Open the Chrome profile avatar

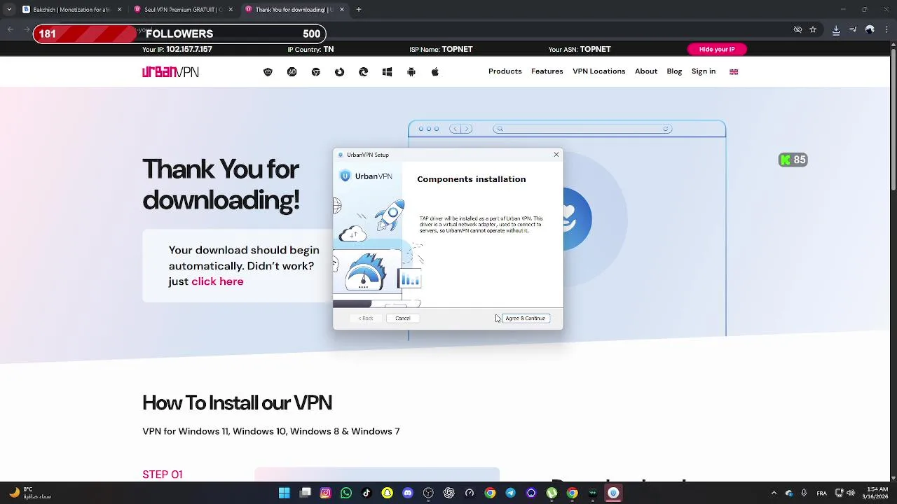pyautogui.click(x=870, y=29)
